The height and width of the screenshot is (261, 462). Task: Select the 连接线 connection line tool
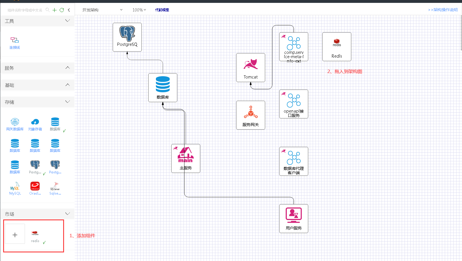point(15,43)
